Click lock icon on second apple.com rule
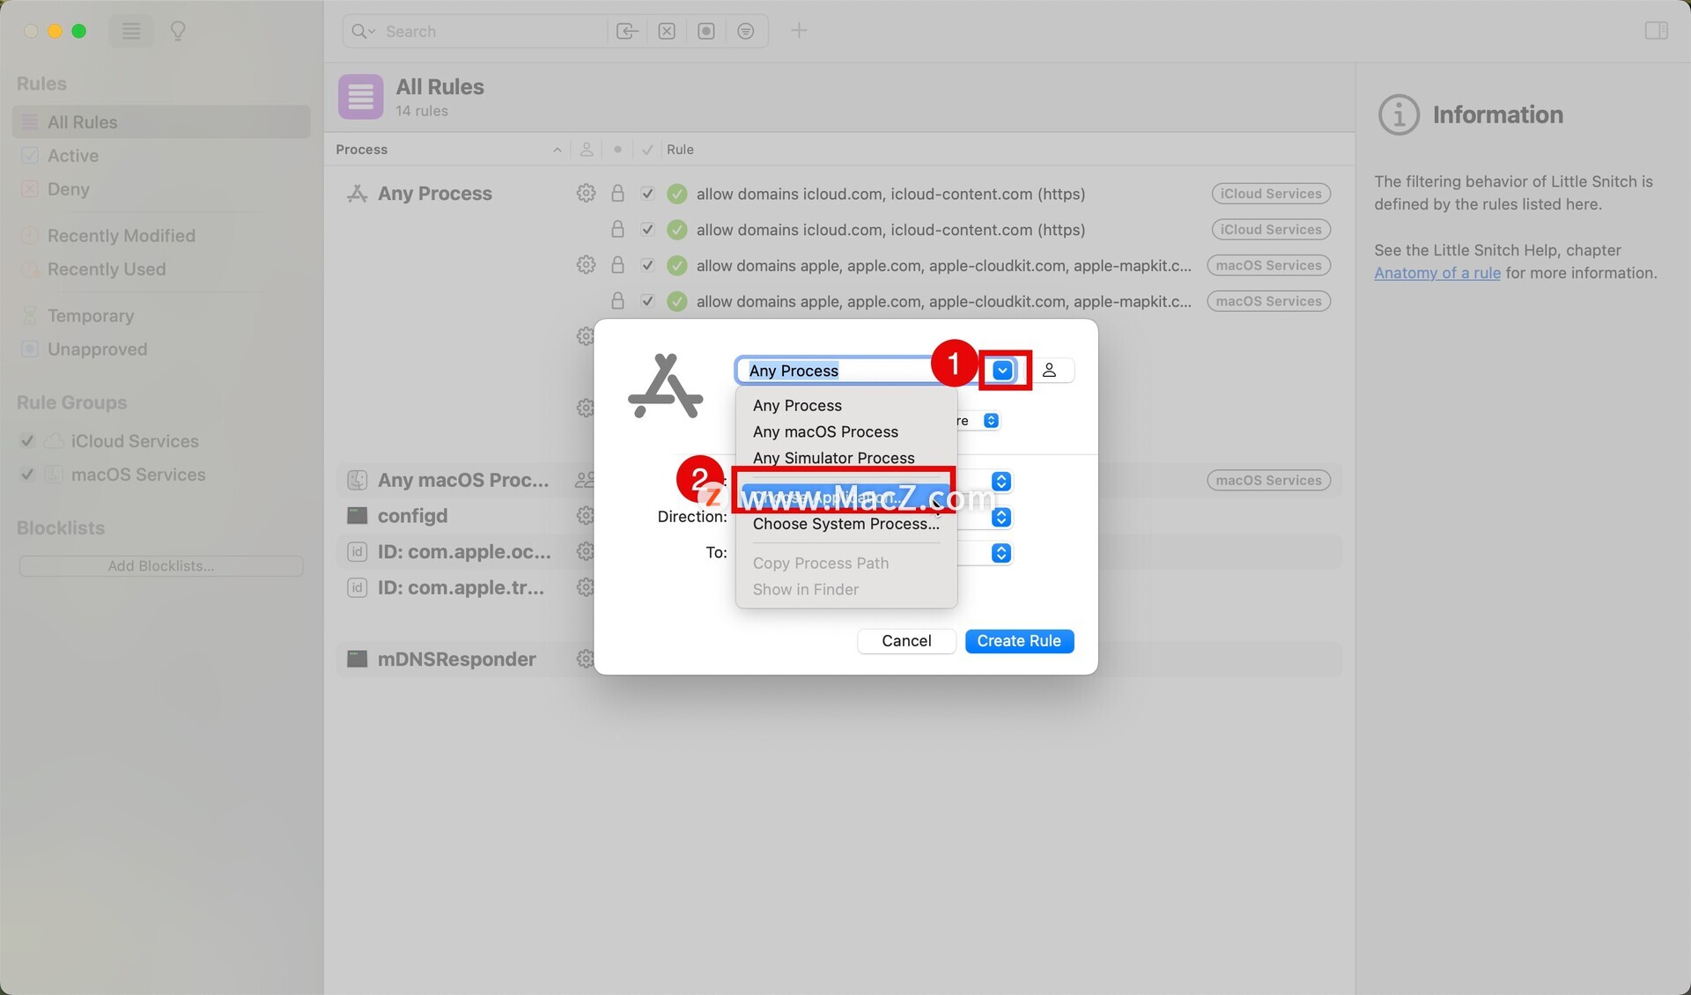The image size is (1691, 995). point(617,301)
